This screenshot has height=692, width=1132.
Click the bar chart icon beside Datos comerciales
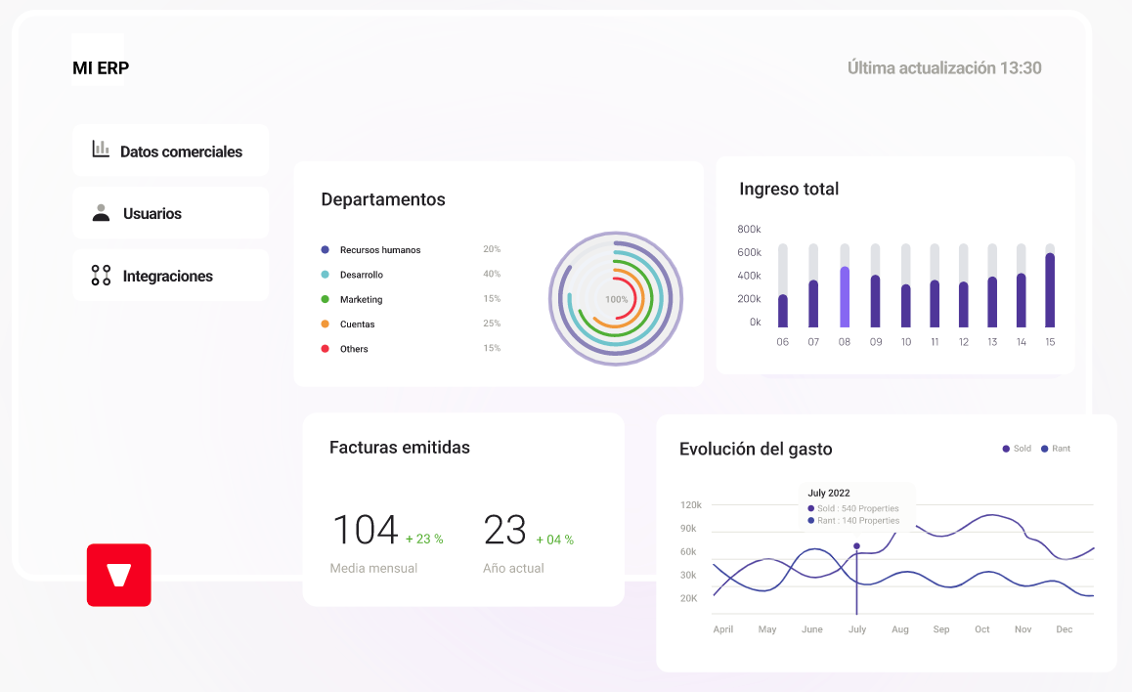click(101, 150)
